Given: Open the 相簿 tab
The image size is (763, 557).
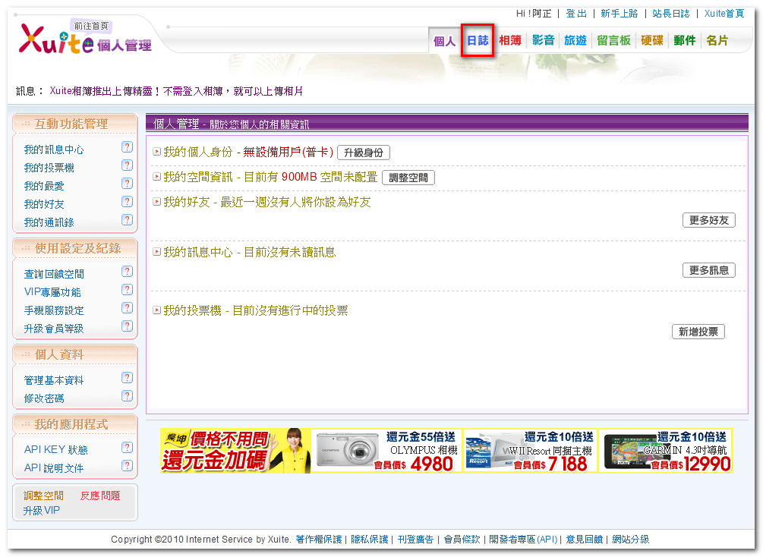Looking at the screenshot, I should click(510, 40).
